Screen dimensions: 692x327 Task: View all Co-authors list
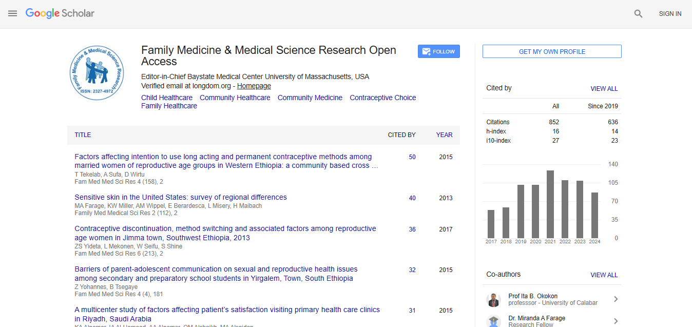click(604, 275)
